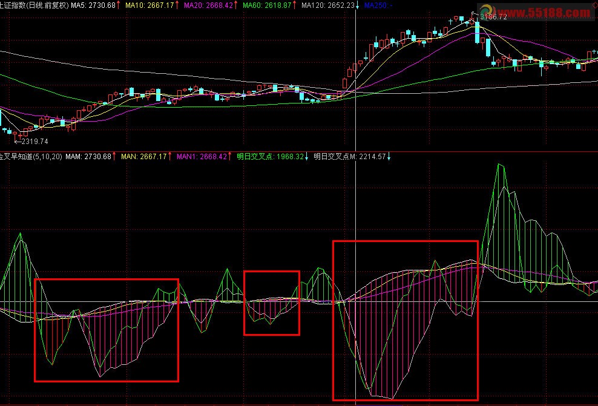Click the blue MA250 label
This screenshot has height=406, width=598.
coord(378,5)
